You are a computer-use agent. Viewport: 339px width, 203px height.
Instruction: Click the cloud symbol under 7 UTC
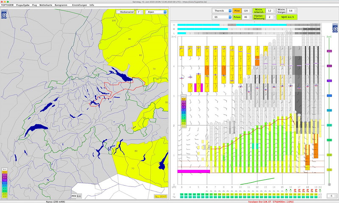(215, 191)
